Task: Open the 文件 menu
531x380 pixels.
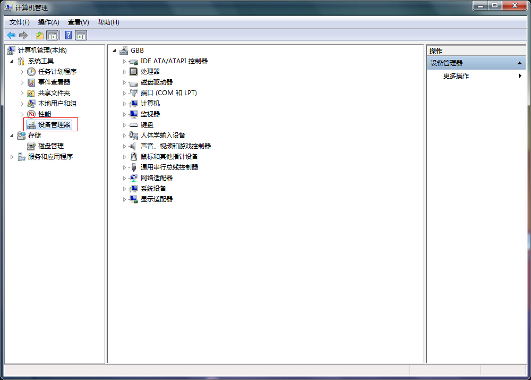Action: tap(20, 22)
